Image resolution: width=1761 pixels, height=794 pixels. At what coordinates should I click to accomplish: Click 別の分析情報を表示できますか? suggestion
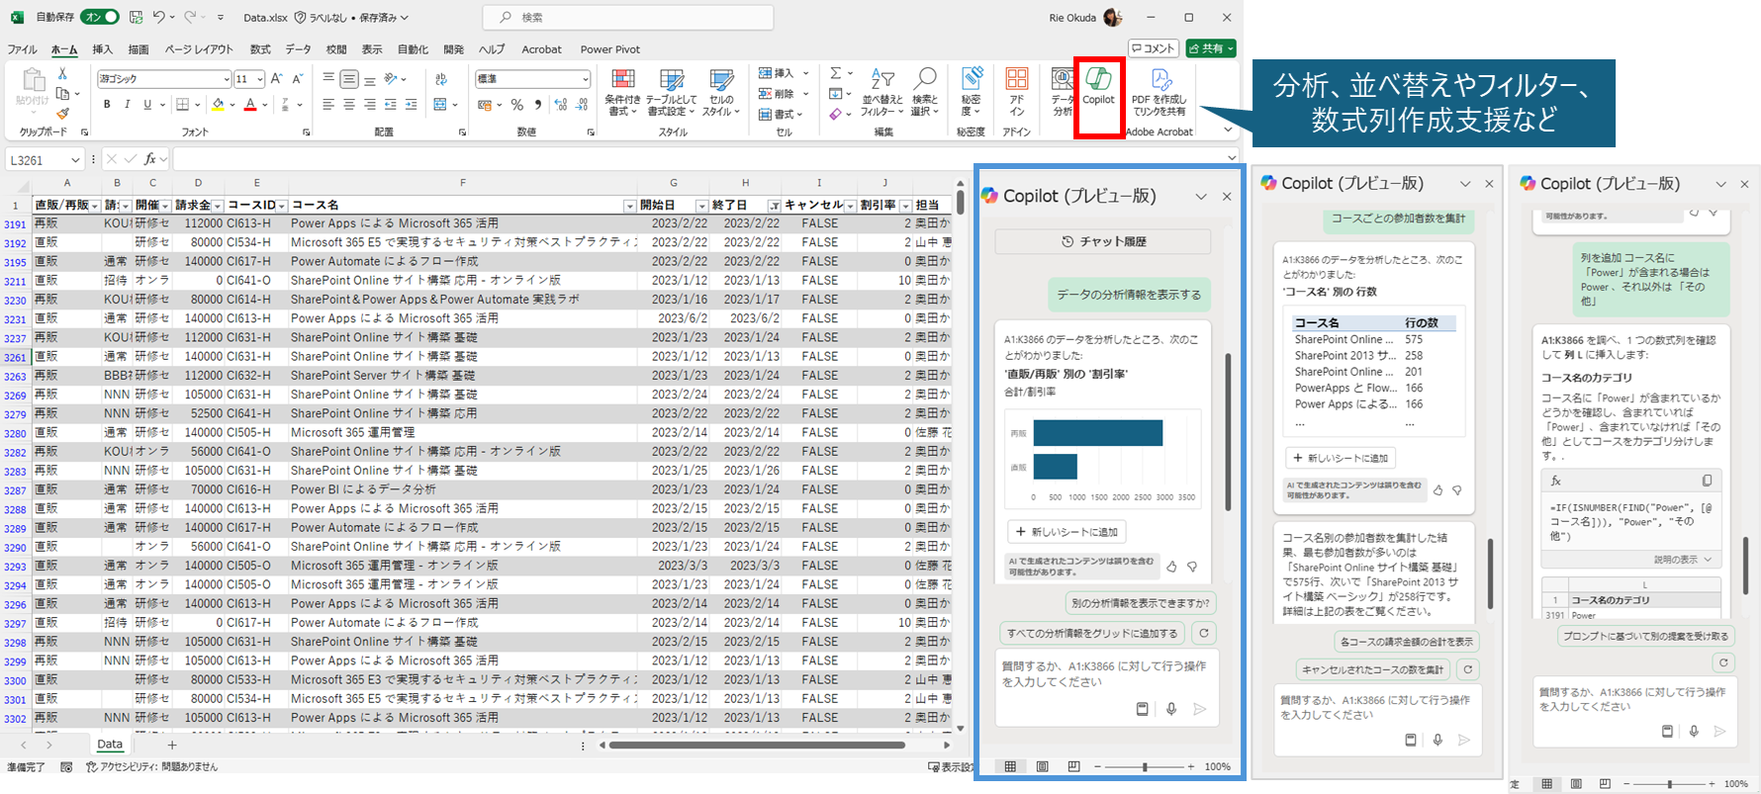tap(1140, 603)
